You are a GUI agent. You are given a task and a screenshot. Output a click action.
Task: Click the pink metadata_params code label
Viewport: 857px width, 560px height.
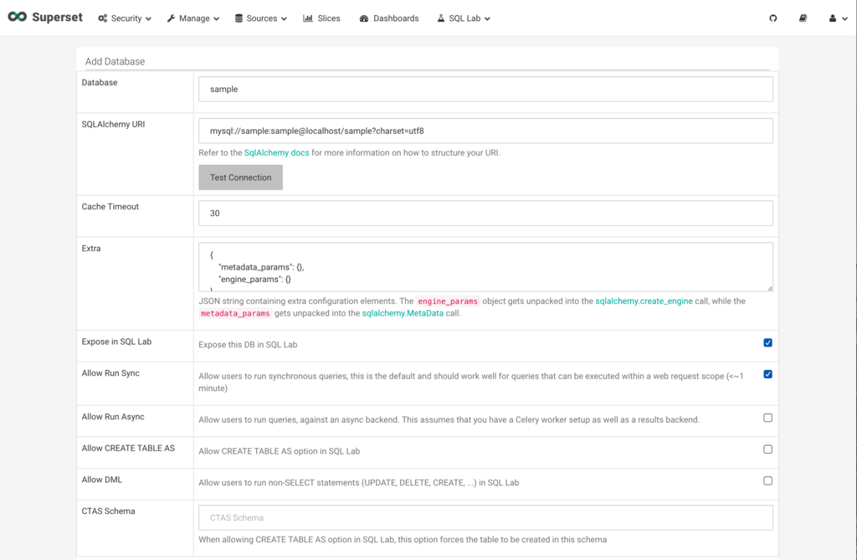tap(235, 313)
